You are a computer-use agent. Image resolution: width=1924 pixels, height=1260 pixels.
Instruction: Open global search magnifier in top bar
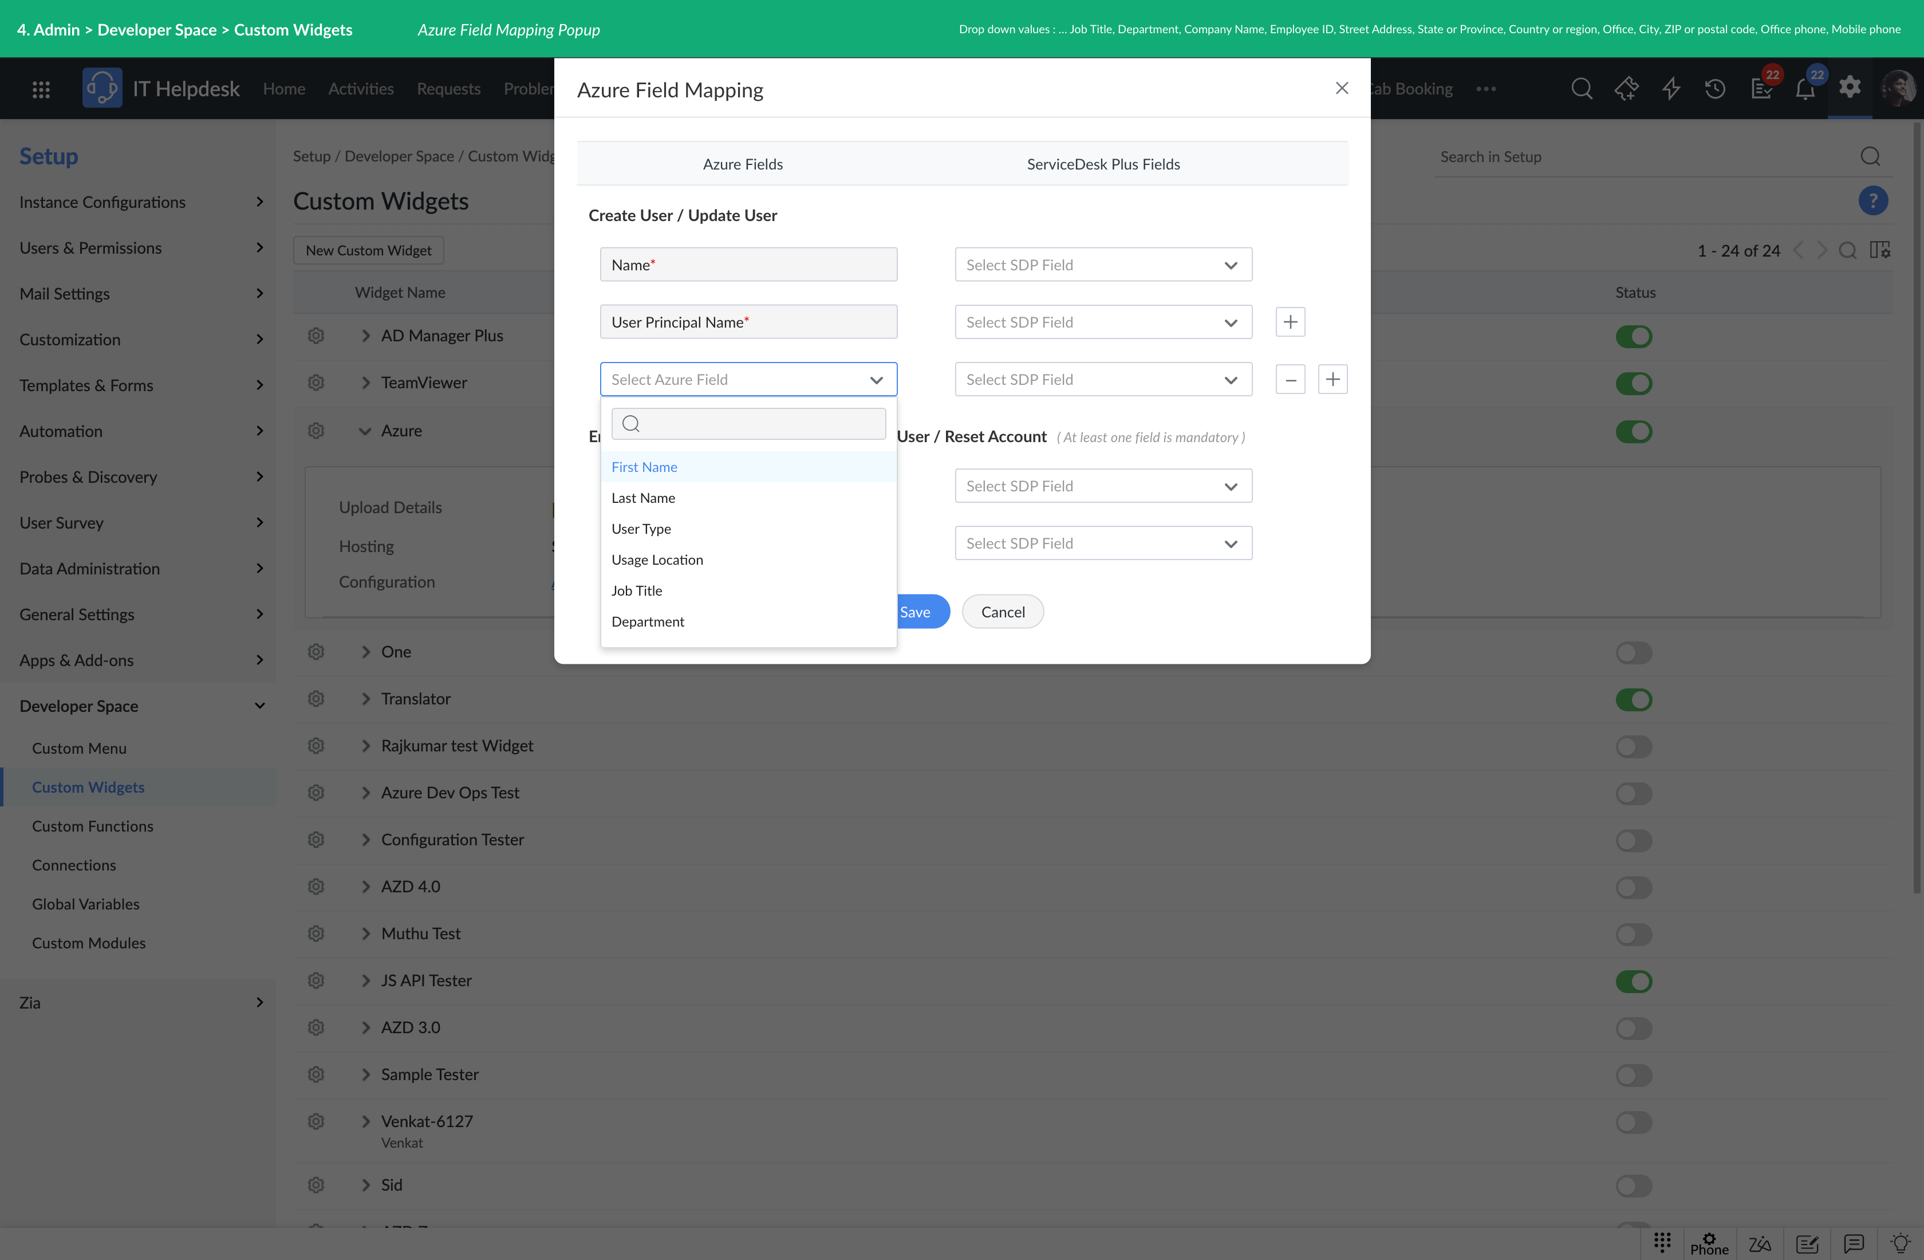1582,88
